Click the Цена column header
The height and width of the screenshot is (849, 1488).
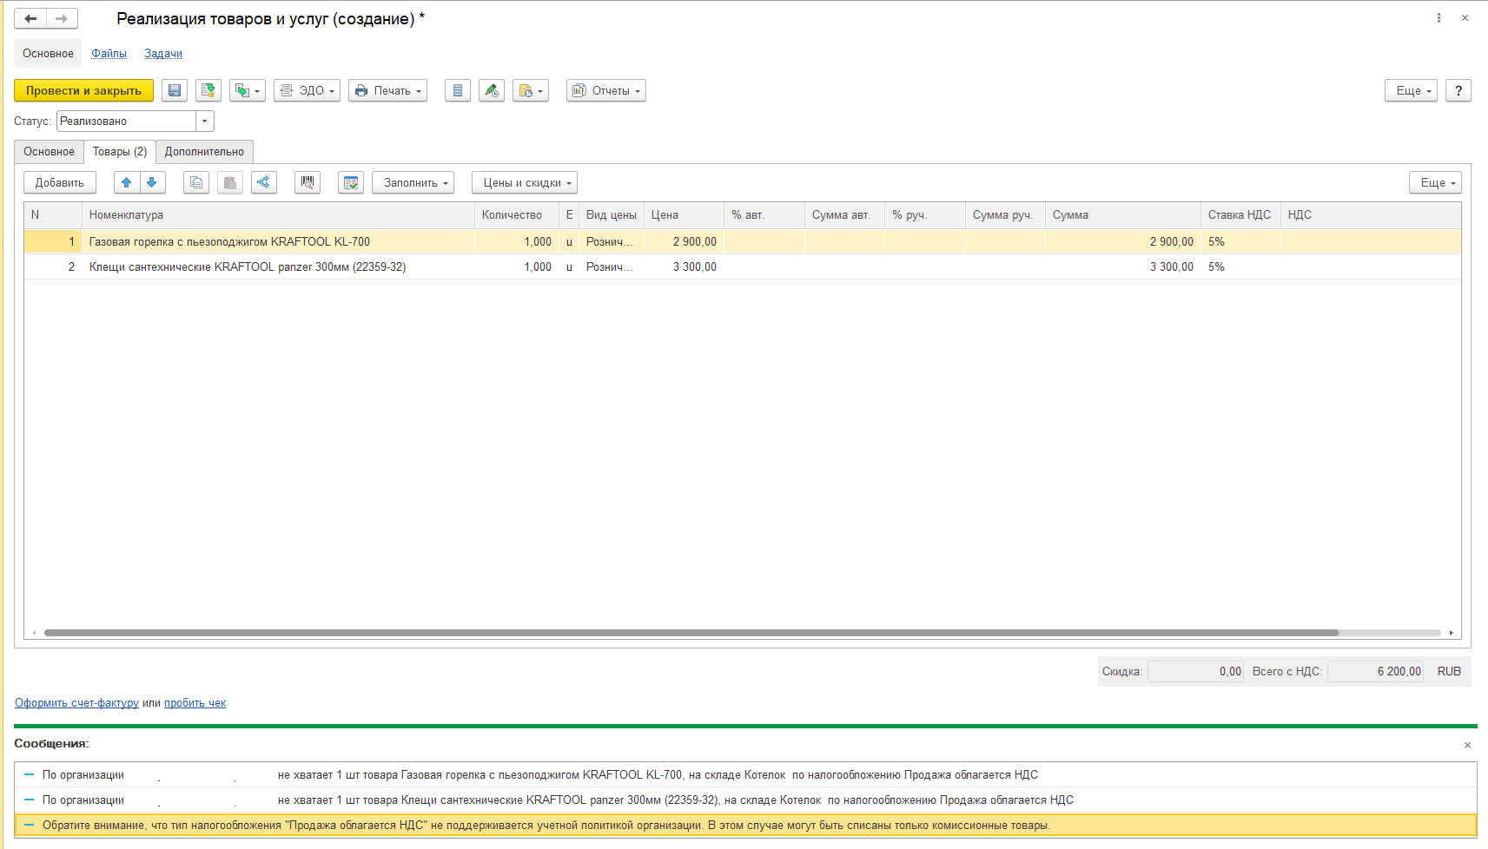(684, 215)
